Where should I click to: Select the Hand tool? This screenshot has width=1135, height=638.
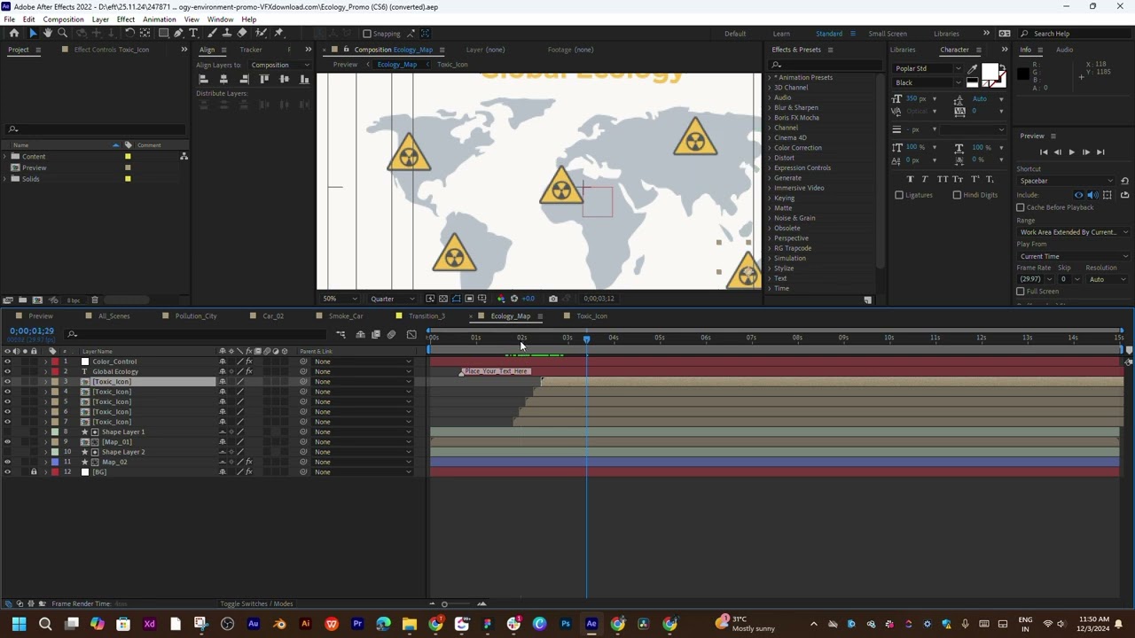(47, 33)
